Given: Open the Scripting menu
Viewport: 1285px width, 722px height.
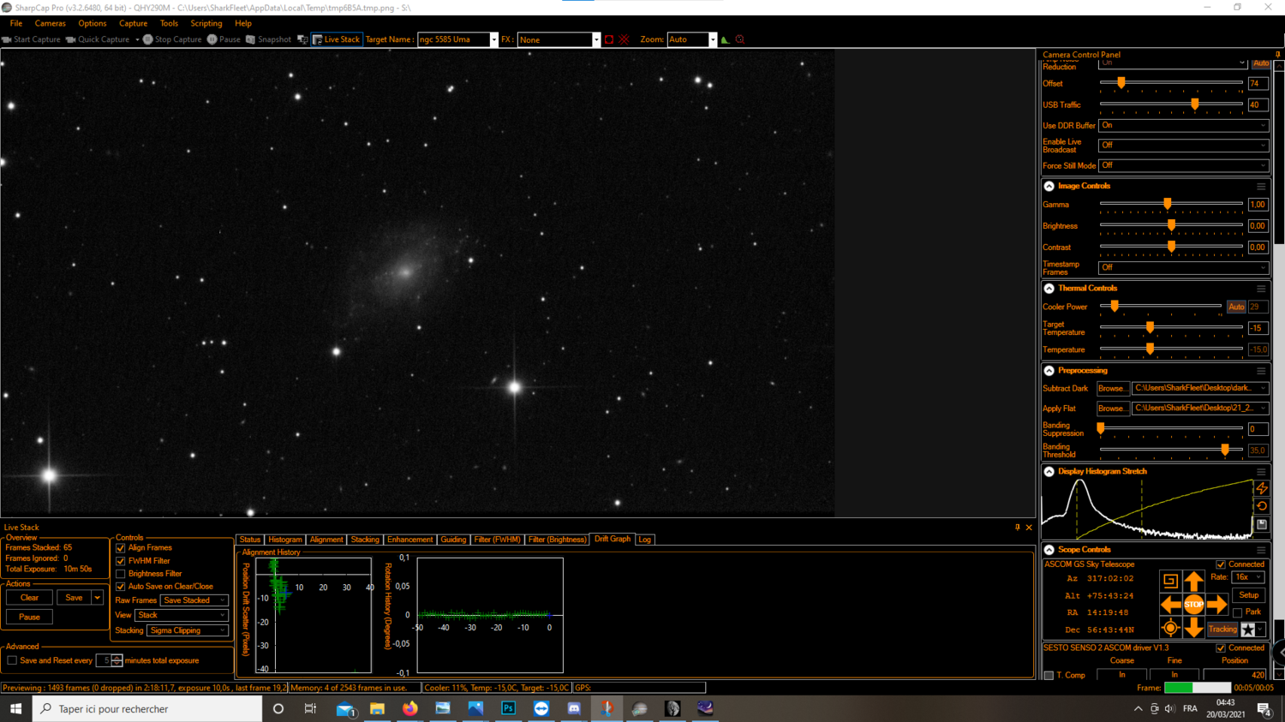Looking at the screenshot, I should coord(206,23).
